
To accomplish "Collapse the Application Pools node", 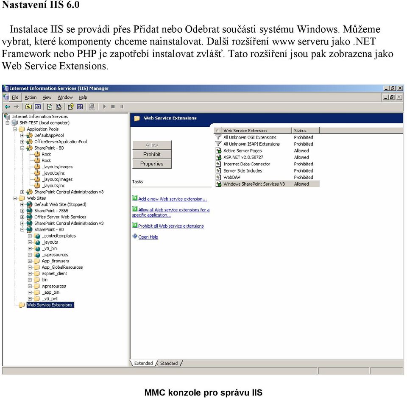I will pyautogui.click(x=15, y=129).
